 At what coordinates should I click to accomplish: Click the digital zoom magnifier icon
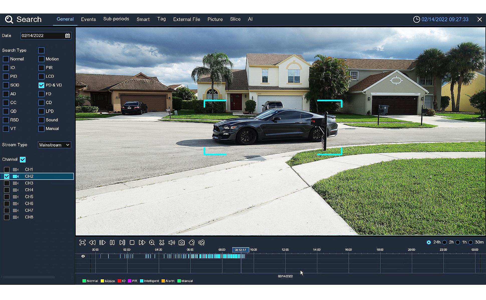coord(152,242)
